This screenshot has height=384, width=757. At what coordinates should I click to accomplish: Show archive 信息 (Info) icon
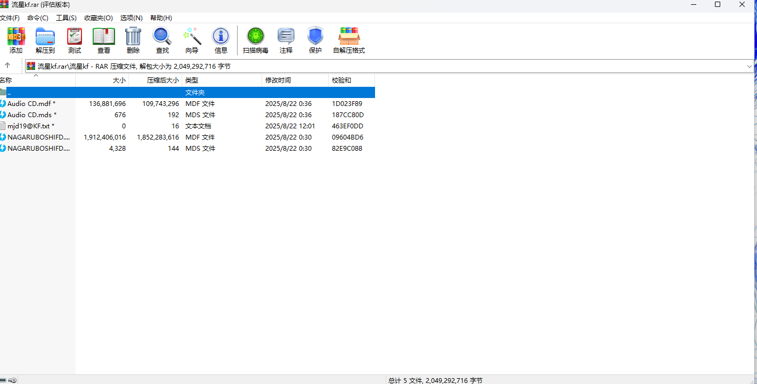pyautogui.click(x=221, y=37)
